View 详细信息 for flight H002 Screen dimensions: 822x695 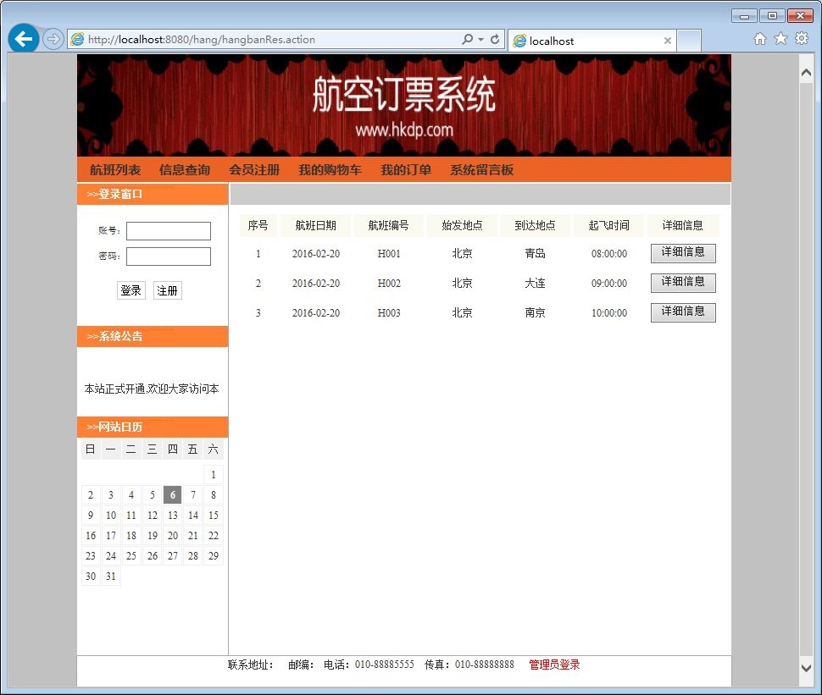pyautogui.click(x=683, y=283)
